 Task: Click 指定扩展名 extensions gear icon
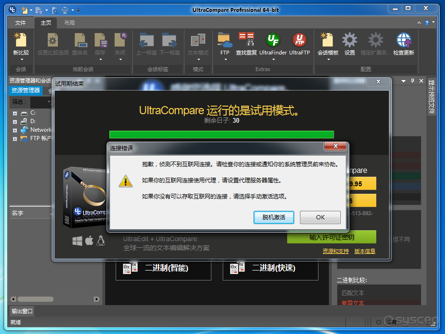(x=375, y=40)
